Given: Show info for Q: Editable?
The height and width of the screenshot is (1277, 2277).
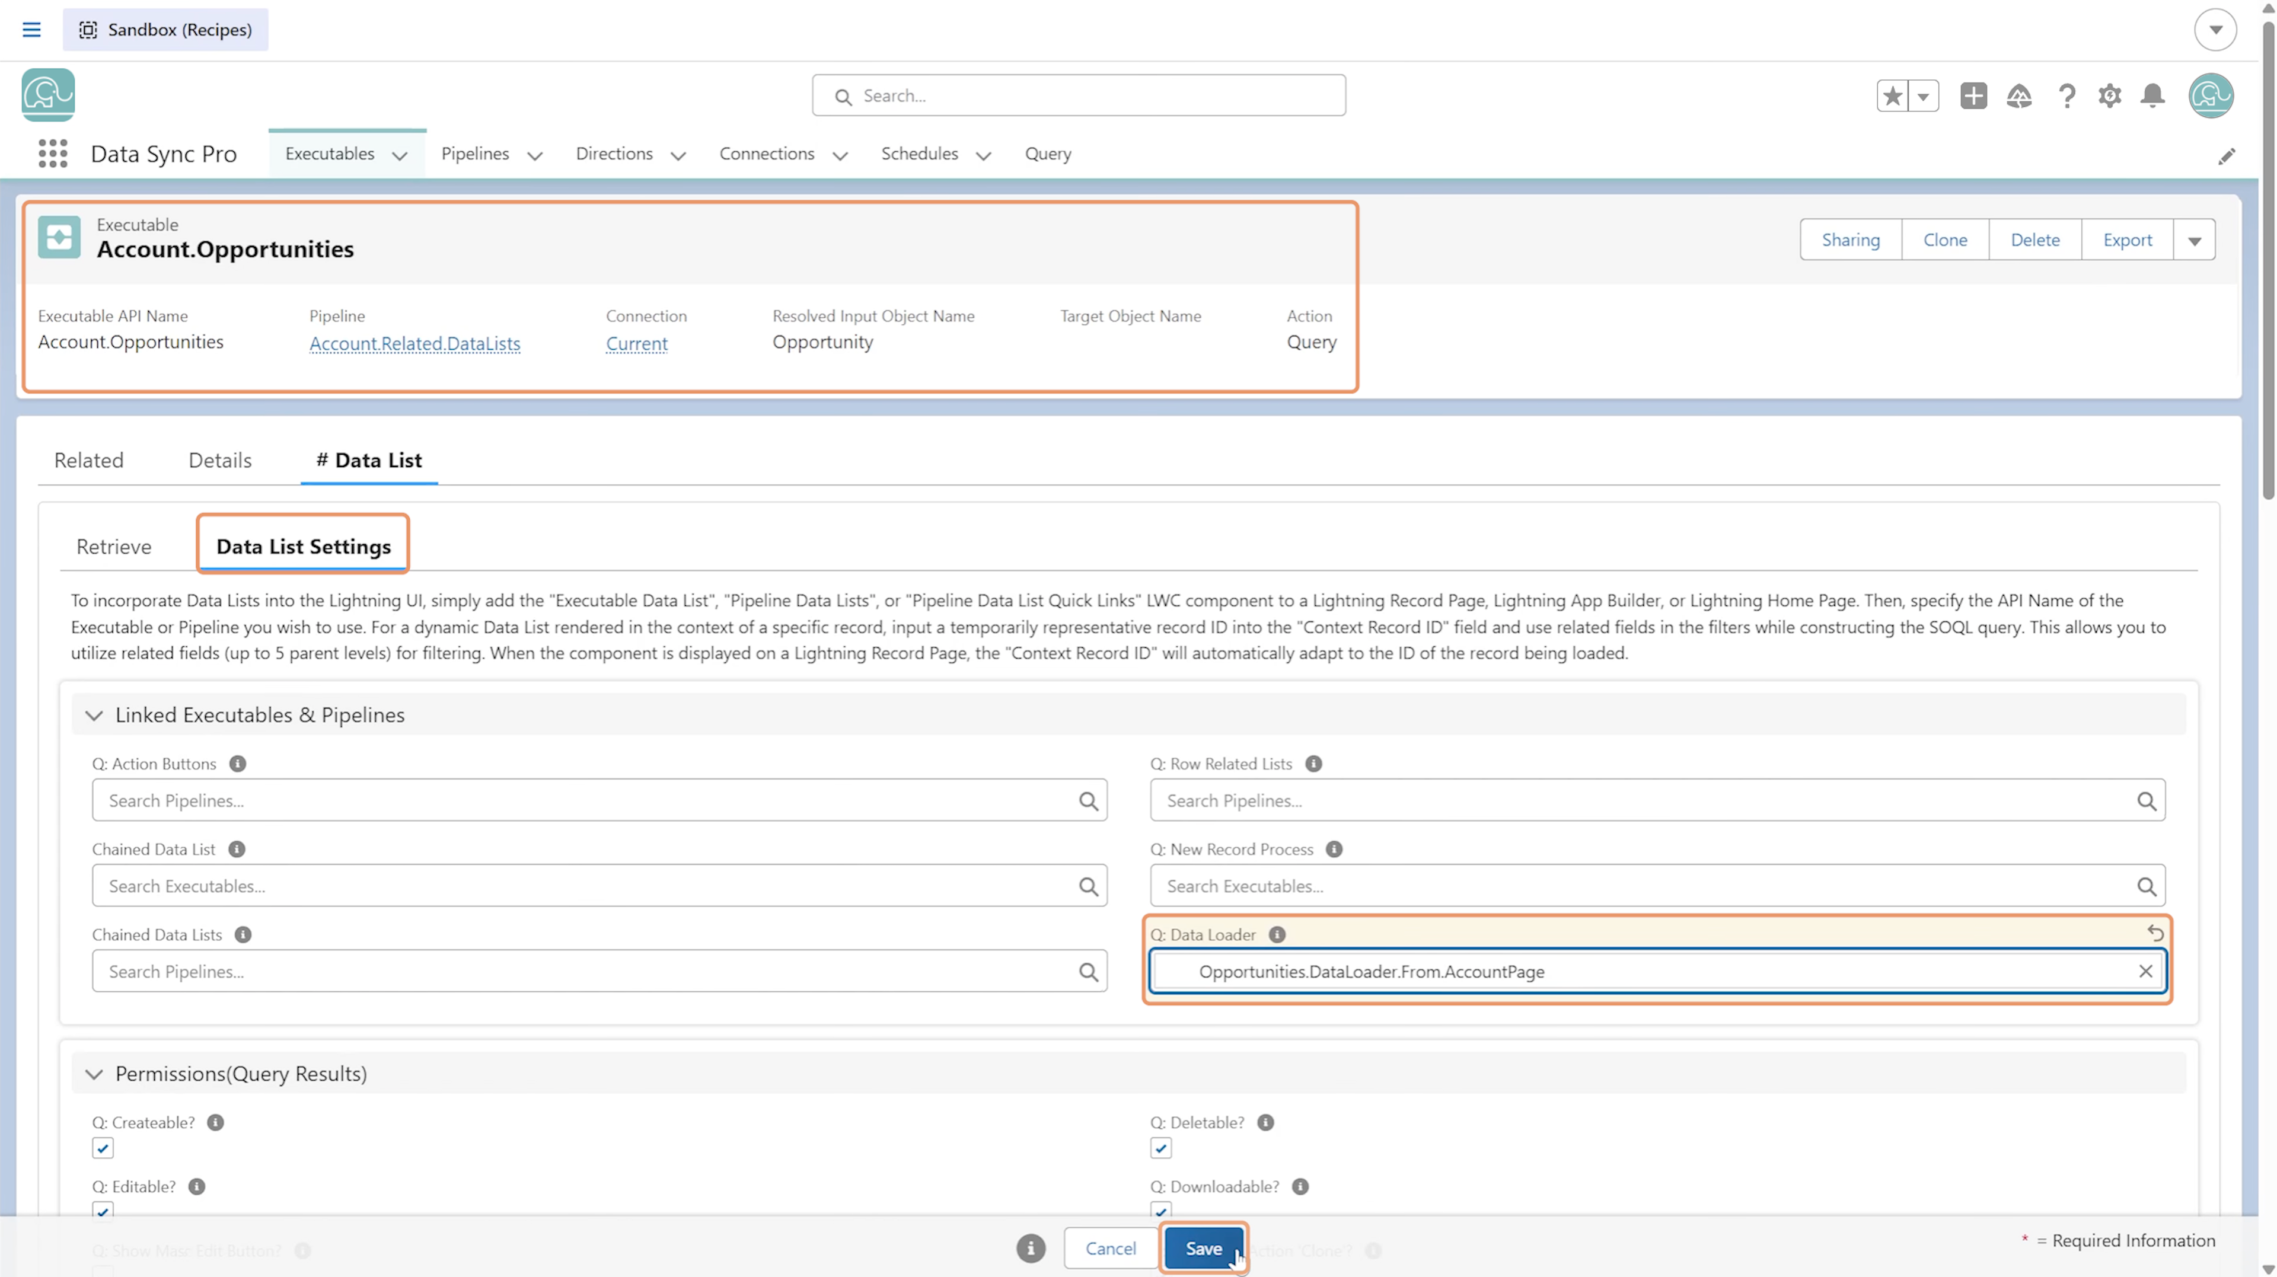Looking at the screenshot, I should [x=197, y=1187].
